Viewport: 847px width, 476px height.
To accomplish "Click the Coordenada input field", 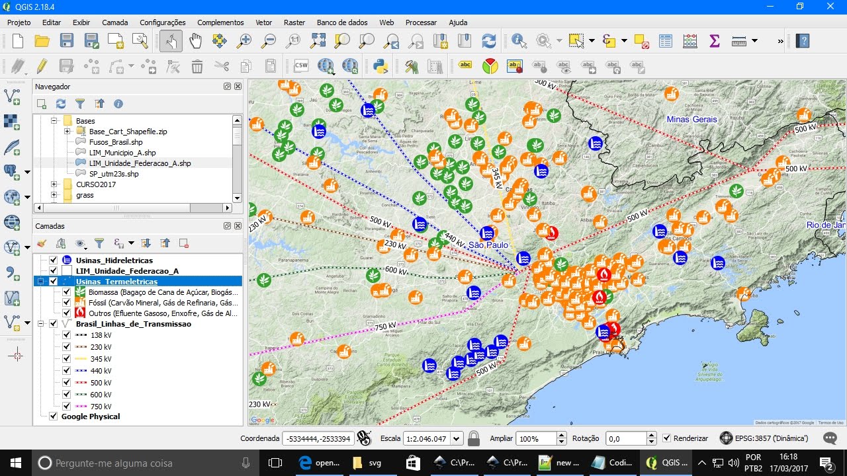I will [x=317, y=438].
